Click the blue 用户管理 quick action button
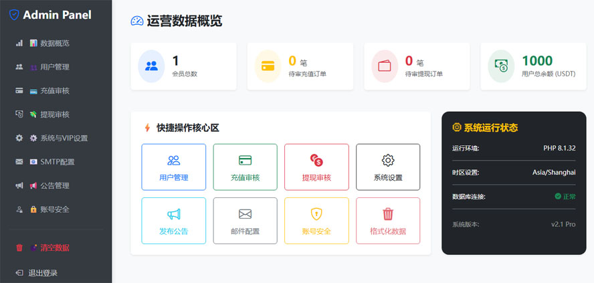Viewport: 594px width, 283px height. (x=173, y=167)
